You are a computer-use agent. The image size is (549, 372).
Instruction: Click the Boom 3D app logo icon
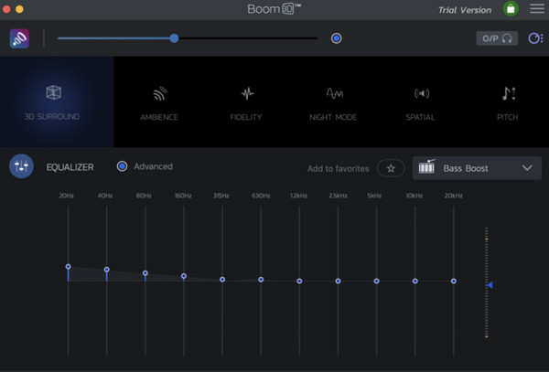(x=19, y=38)
